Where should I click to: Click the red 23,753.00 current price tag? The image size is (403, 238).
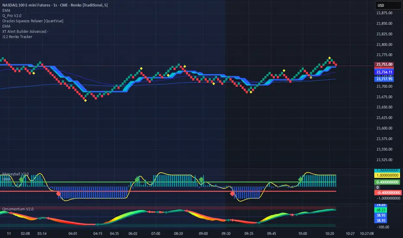[384, 65]
